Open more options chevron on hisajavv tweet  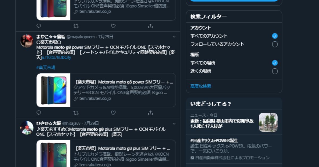[x=174, y=124]
